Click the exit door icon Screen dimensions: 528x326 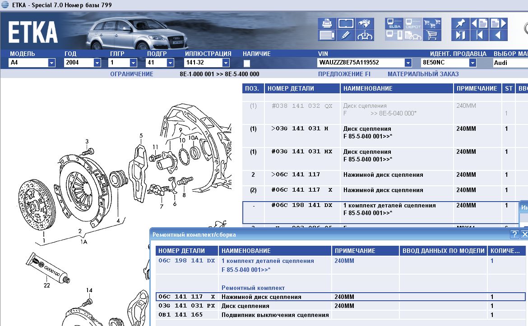point(460,35)
